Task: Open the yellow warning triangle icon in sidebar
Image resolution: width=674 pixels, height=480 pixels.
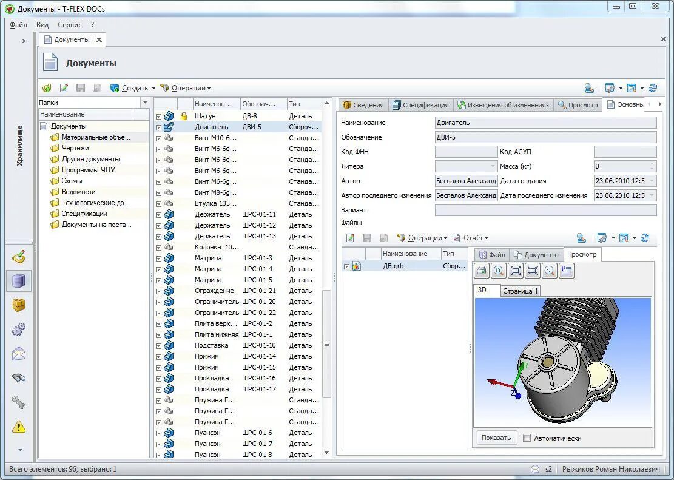Action: coord(18,427)
